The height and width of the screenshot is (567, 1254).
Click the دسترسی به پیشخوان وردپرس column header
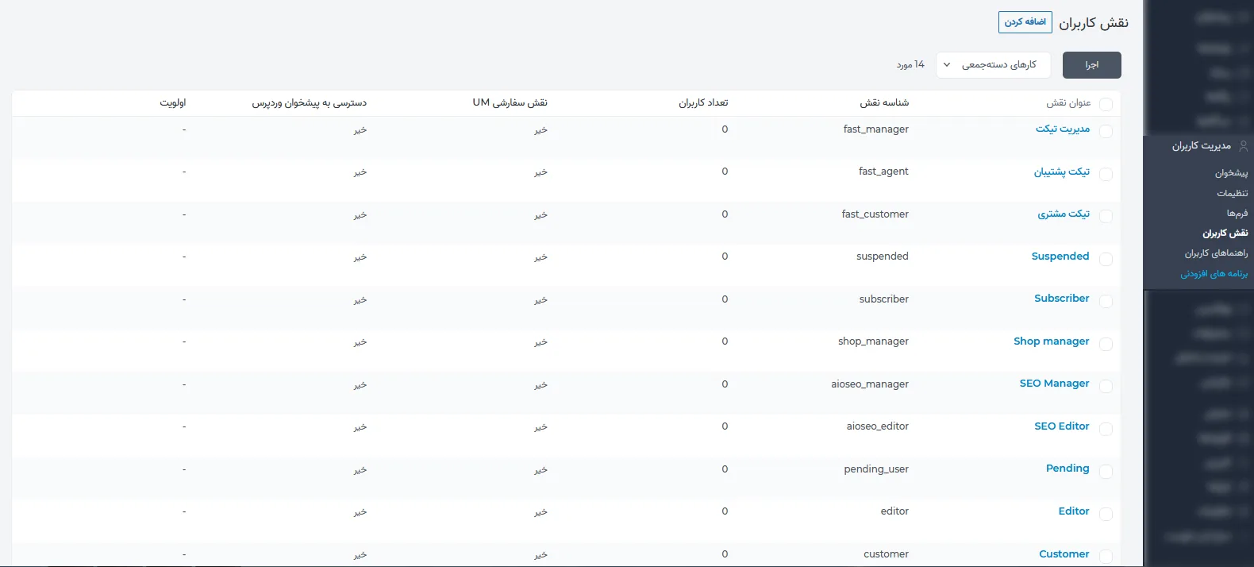click(x=310, y=103)
